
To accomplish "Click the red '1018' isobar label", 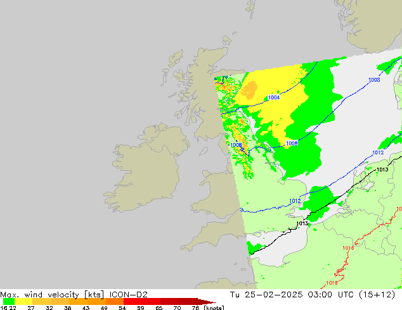I will coord(332,283).
